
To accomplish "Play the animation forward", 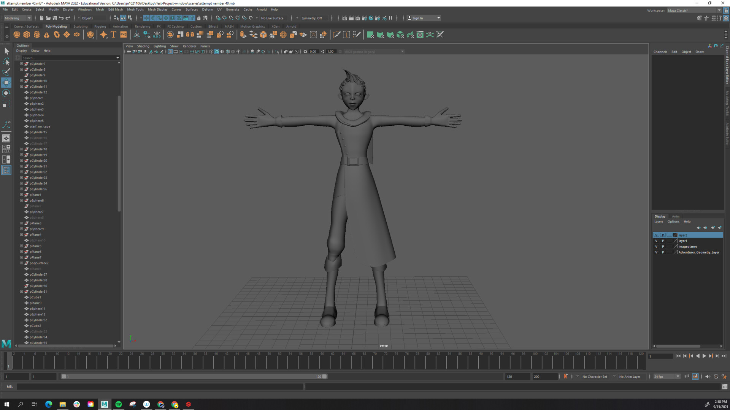I will tap(704, 356).
